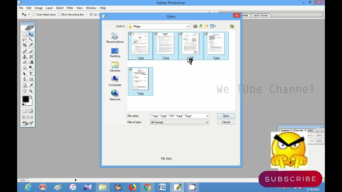Select the Rectangular Marquee tool
Image resolution: width=342 pixels, height=192 pixels.
[25, 34]
